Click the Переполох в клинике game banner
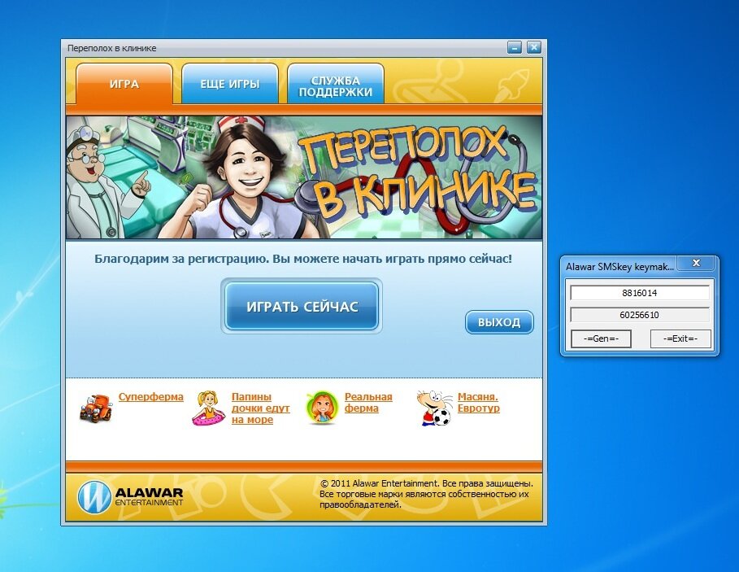This screenshot has width=739, height=572. click(x=304, y=177)
